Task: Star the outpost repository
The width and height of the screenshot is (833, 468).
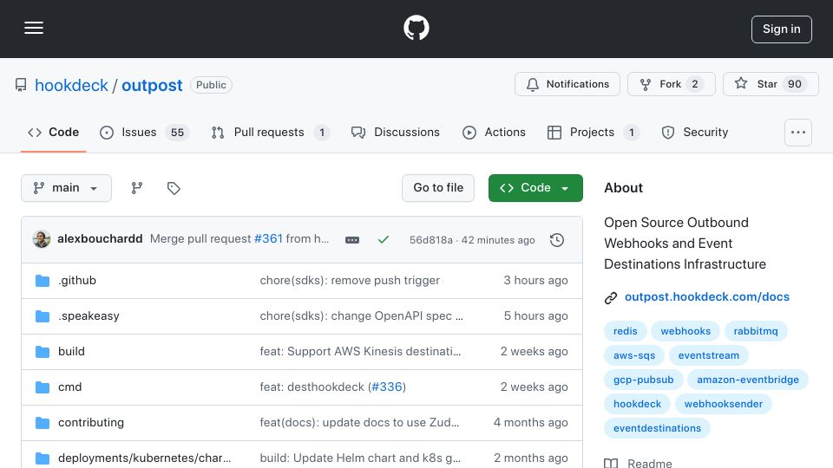Action: click(771, 84)
